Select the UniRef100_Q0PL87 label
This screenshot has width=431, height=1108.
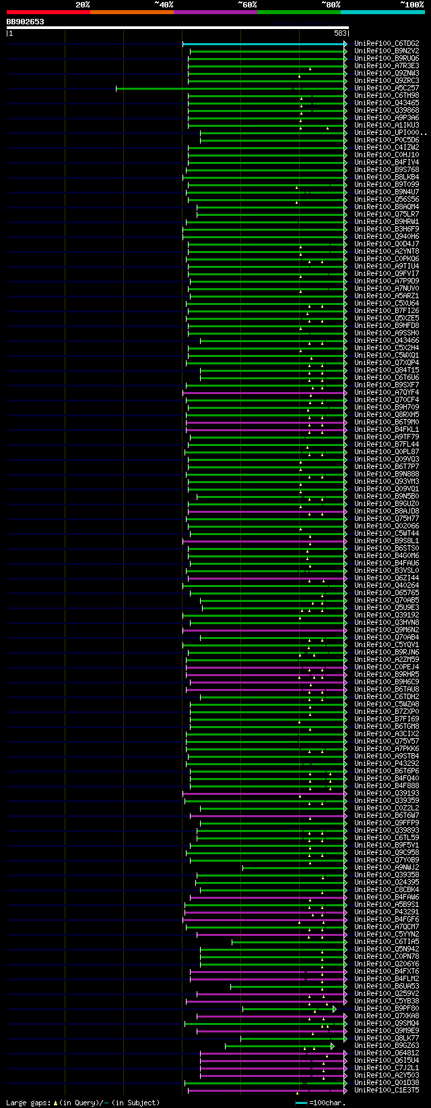[x=387, y=451]
